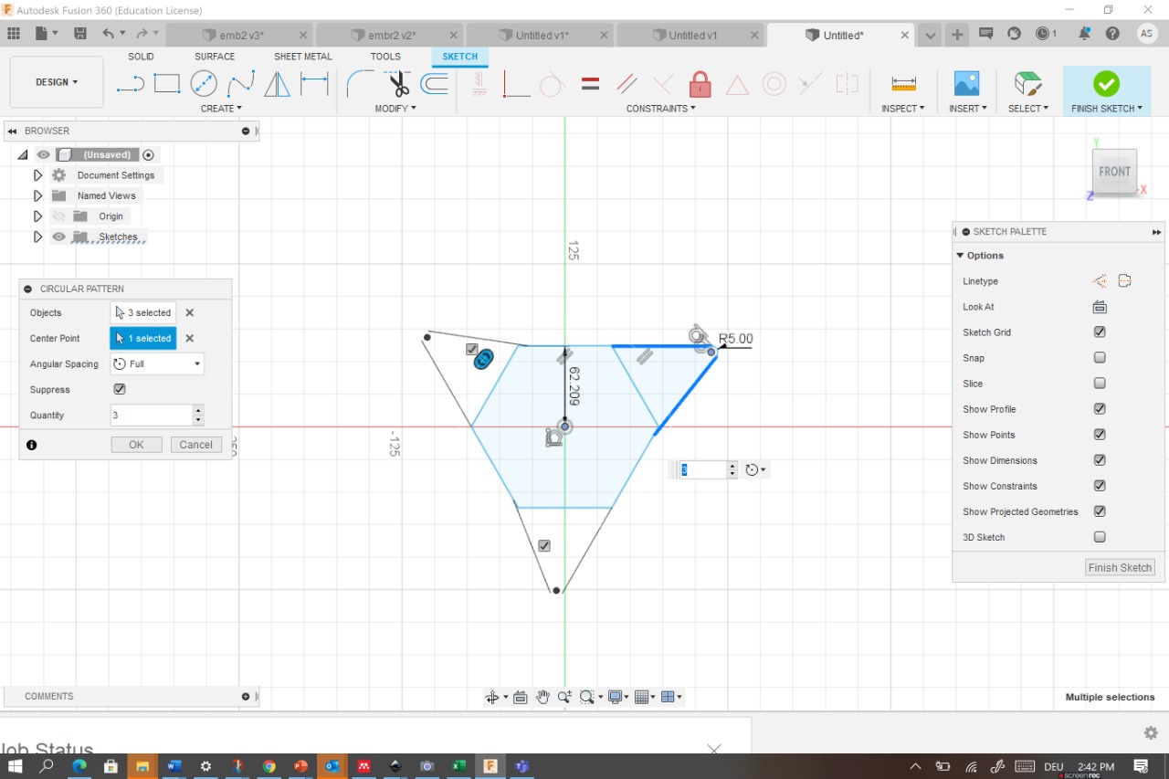Expand the Origin tree node
1169x779 pixels.
37,216
